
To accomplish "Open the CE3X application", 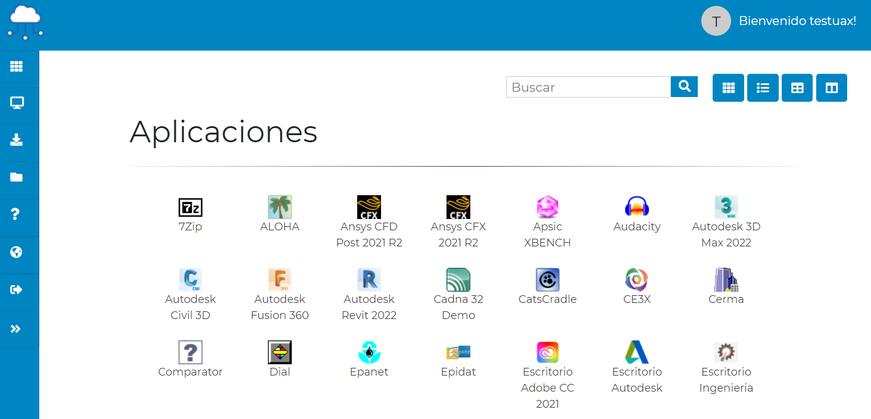I will pyautogui.click(x=637, y=287).
